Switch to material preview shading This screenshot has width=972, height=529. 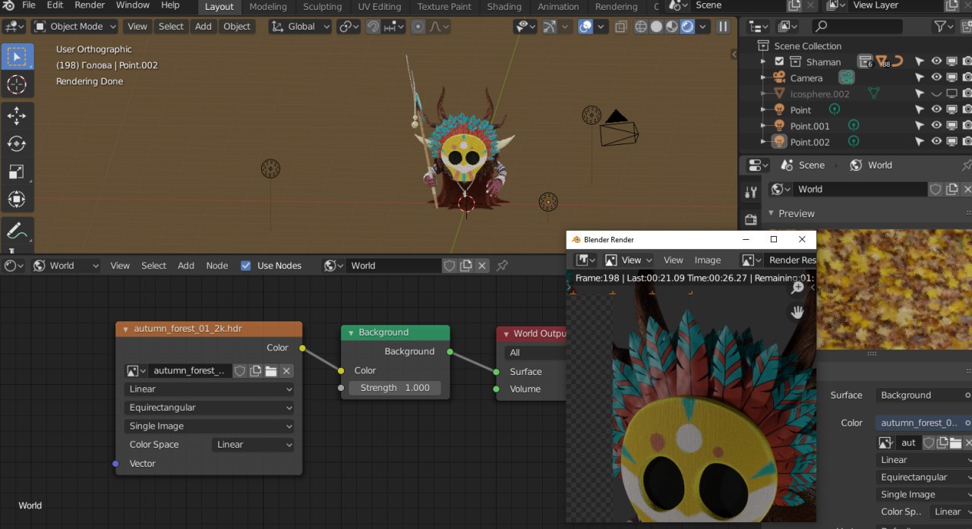(x=672, y=27)
